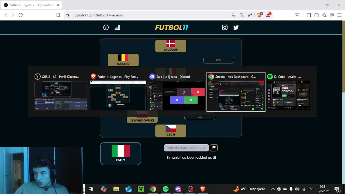Toggle the microphone tray icon

click(x=291, y=189)
